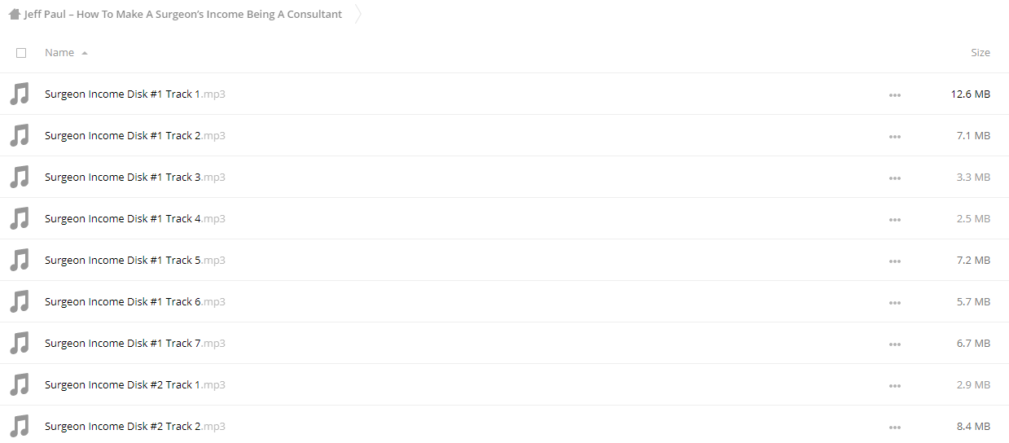1009x443 pixels.
Task: Sort files by Name column
Action: point(59,52)
